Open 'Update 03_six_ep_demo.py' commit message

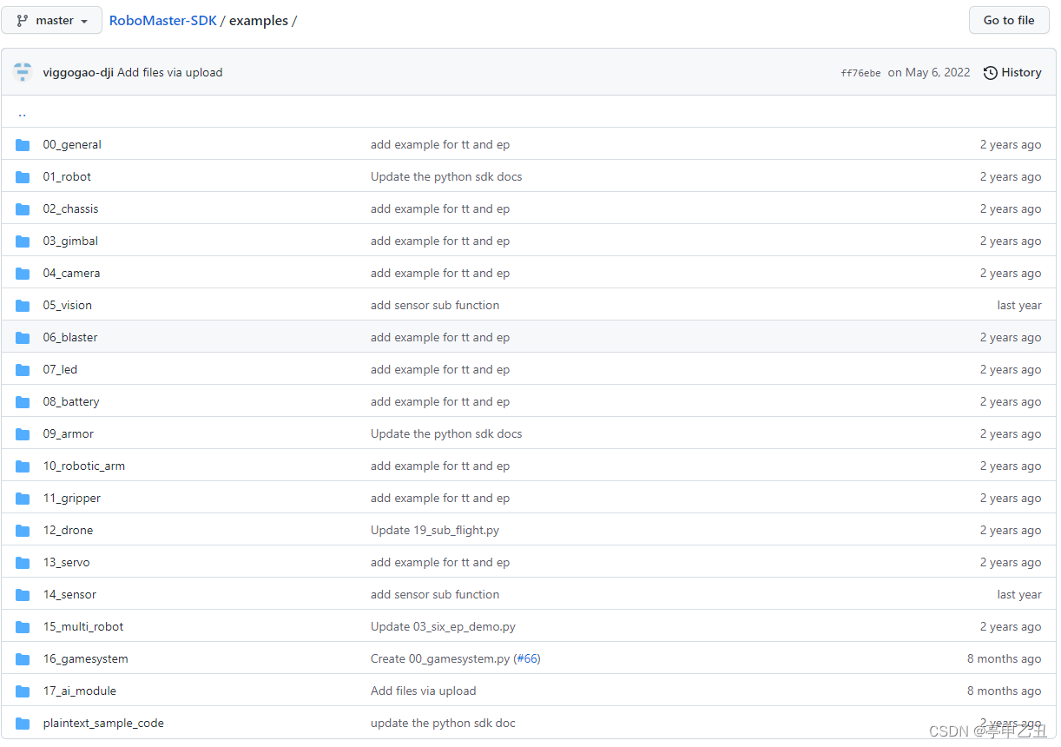coord(443,627)
